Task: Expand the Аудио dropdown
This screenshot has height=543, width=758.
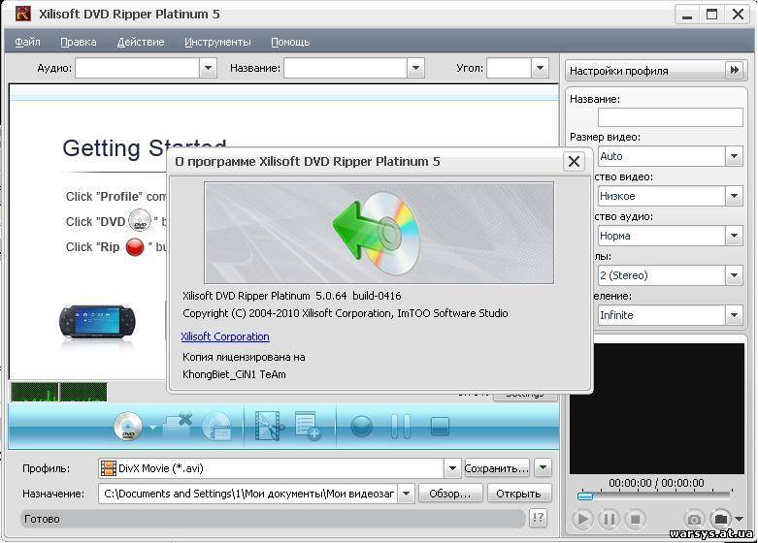Action: pyautogui.click(x=209, y=68)
